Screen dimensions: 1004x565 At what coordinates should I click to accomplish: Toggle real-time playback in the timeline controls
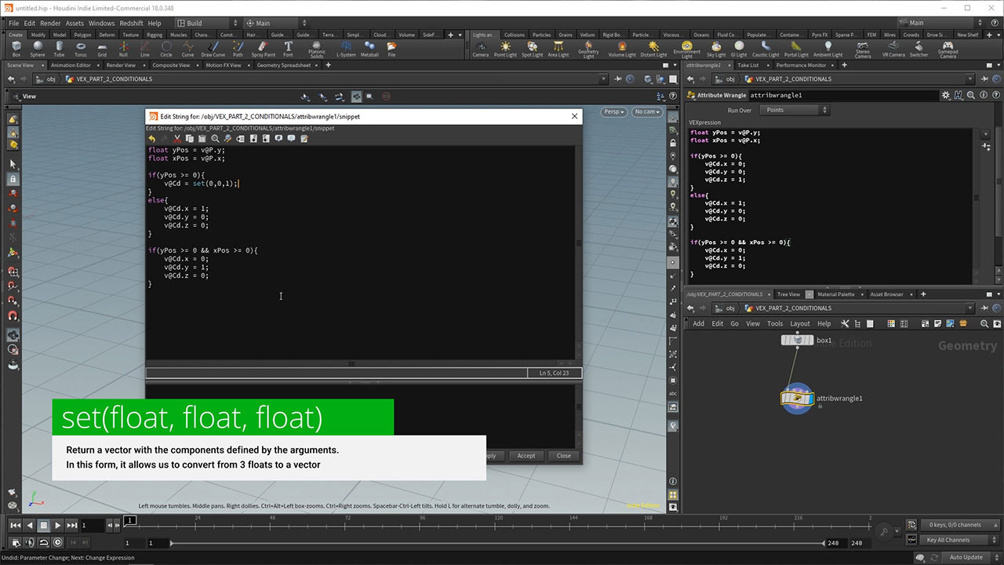[x=56, y=542]
